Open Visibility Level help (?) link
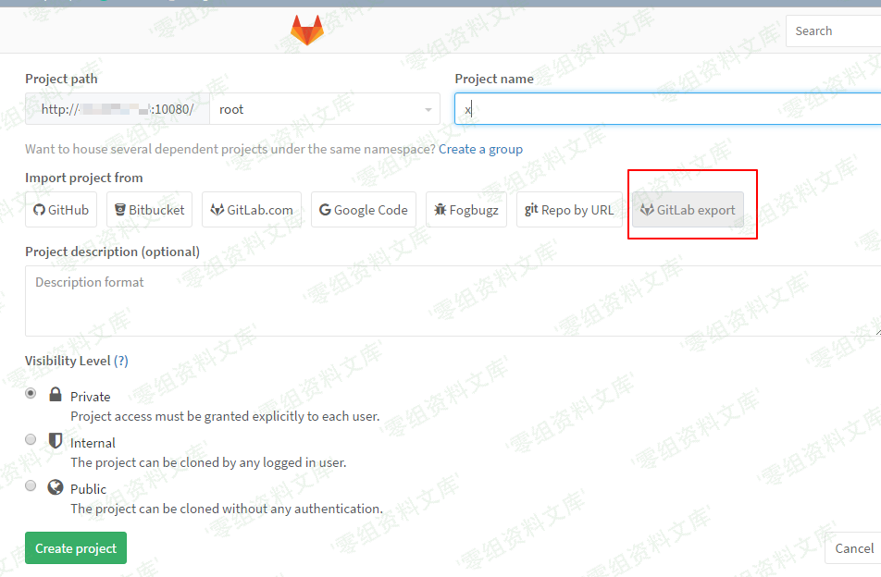 121,361
